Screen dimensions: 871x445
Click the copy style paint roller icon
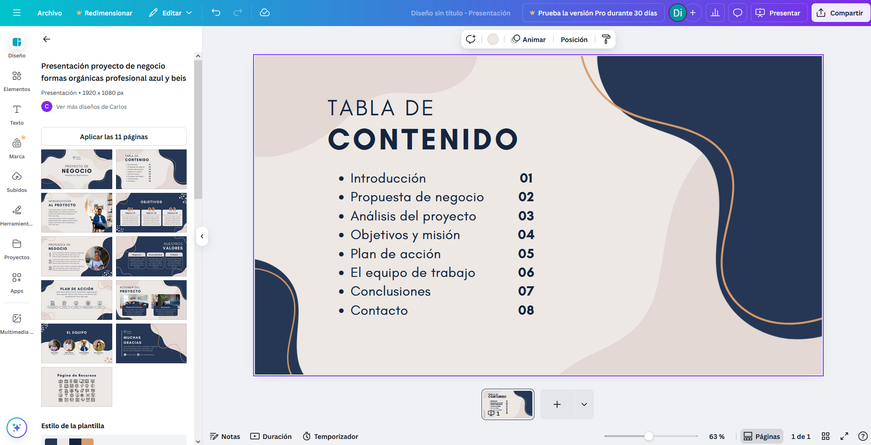(606, 40)
